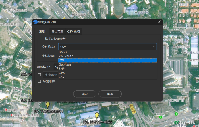Click the 石杨路 road label
This screenshot has width=199, height=127.
tap(132, 108)
